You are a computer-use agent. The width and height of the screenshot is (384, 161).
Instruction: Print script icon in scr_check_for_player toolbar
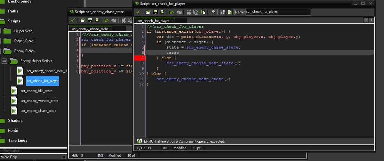[x=162, y=12]
